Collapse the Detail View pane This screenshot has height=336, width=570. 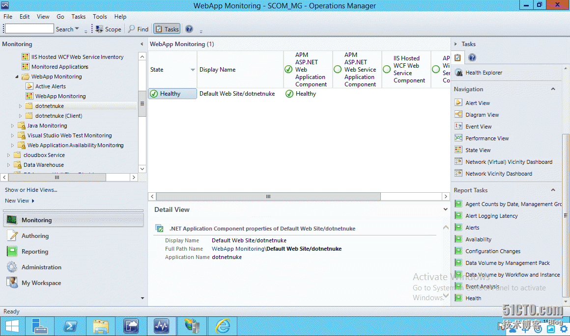point(445,209)
